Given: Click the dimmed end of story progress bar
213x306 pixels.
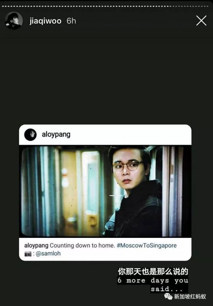Looking at the screenshot, I should click(x=190, y=7).
